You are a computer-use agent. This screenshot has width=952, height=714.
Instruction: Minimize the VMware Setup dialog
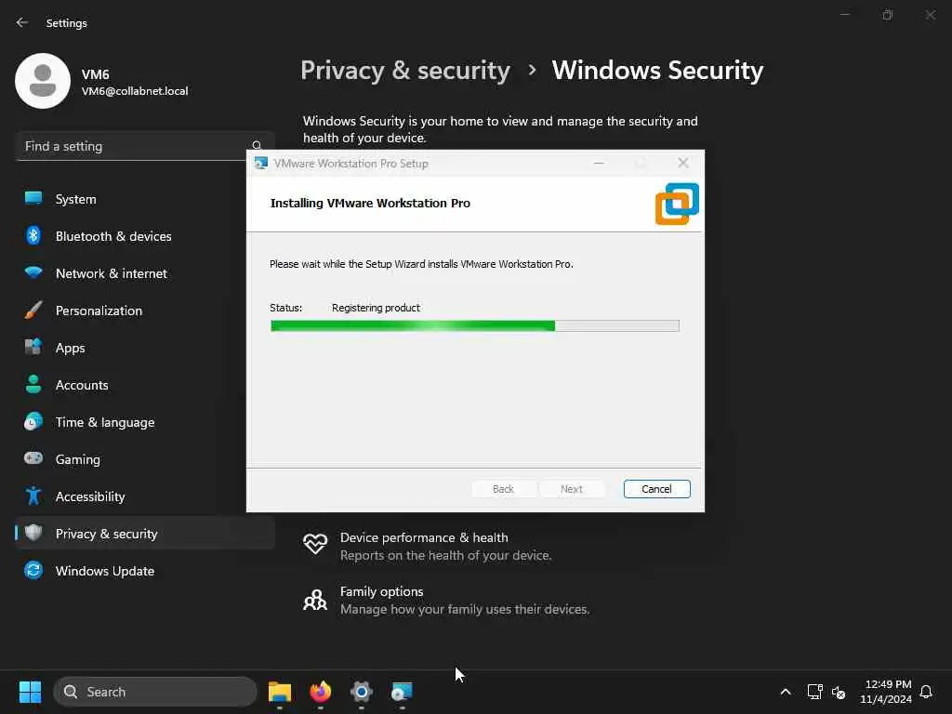(x=599, y=163)
